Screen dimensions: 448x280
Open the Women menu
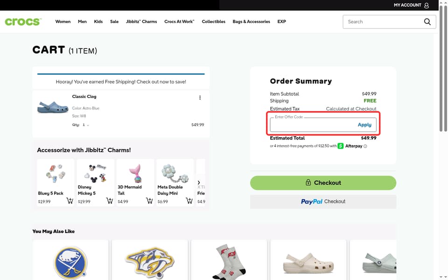click(63, 21)
